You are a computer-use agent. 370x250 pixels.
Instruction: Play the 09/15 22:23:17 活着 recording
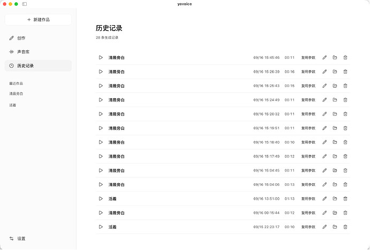click(x=101, y=227)
